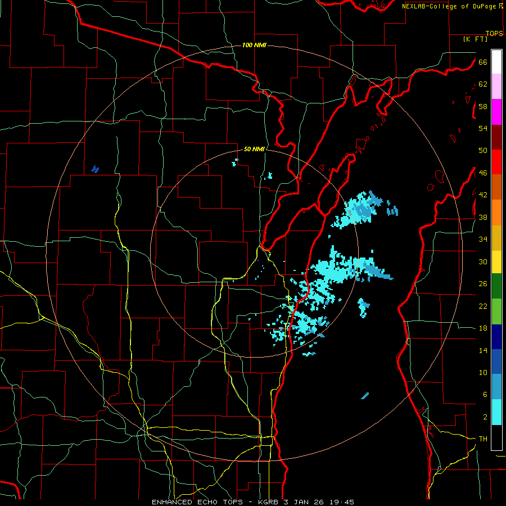The width and height of the screenshot is (506, 506).
Task: Click the "34" legend value
Action: click(483, 240)
